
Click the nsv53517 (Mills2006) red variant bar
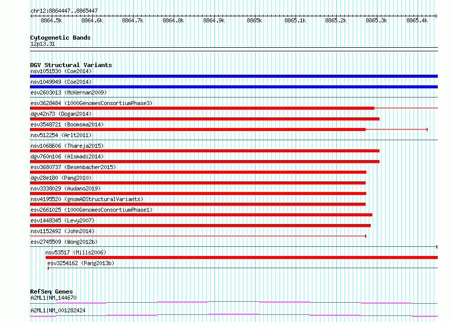point(242,257)
